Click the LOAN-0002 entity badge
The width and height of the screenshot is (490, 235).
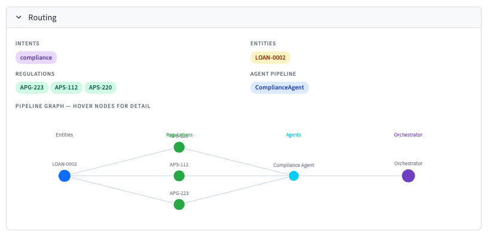[270, 58]
